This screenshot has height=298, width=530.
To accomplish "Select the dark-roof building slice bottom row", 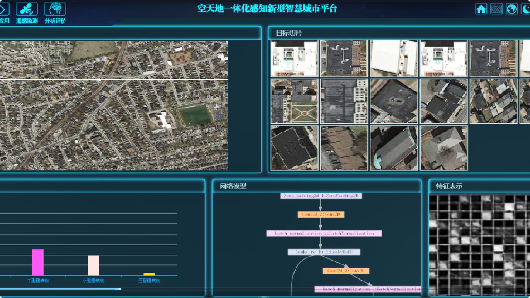I will click(x=294, y=147).
